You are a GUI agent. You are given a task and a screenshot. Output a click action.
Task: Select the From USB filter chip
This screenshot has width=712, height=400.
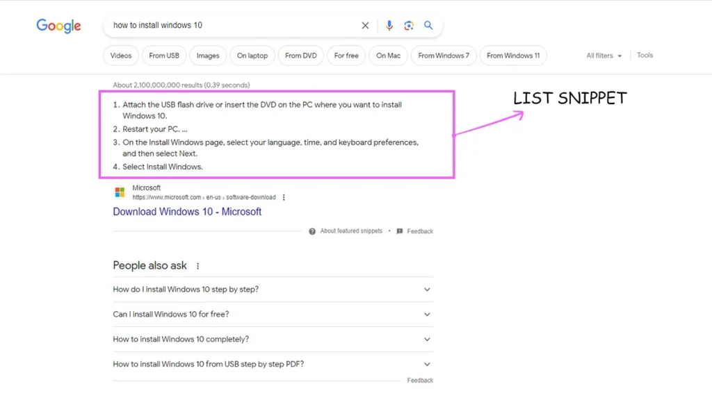tap(164, 56)
